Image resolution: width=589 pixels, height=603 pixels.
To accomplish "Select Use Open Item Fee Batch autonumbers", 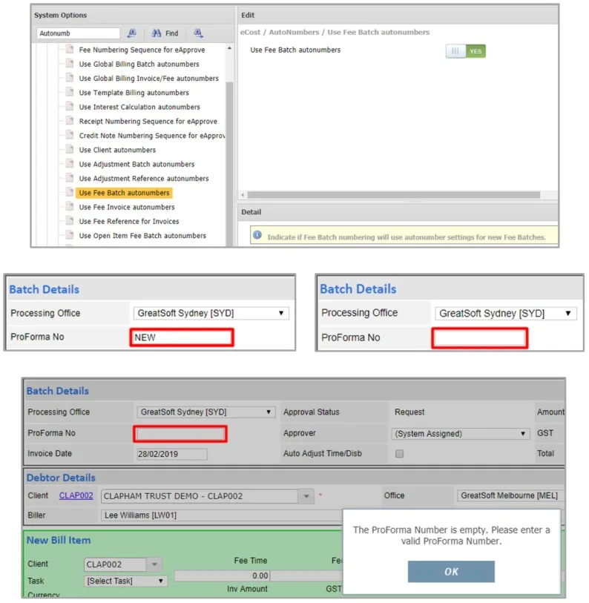I will point(142,235).
